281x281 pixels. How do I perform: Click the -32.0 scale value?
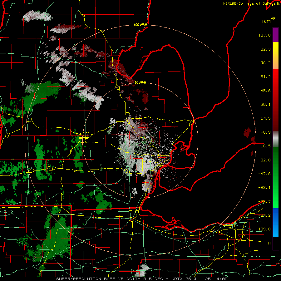pos(264,160)
